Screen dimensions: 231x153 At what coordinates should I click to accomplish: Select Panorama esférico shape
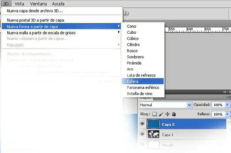point(143,88)
